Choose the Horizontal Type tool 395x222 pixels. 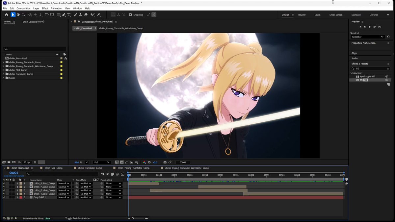click(69, 15)
